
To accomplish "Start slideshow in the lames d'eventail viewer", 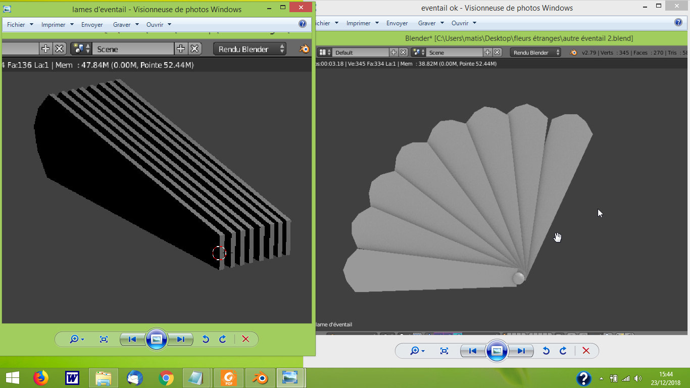I will 157,339.
